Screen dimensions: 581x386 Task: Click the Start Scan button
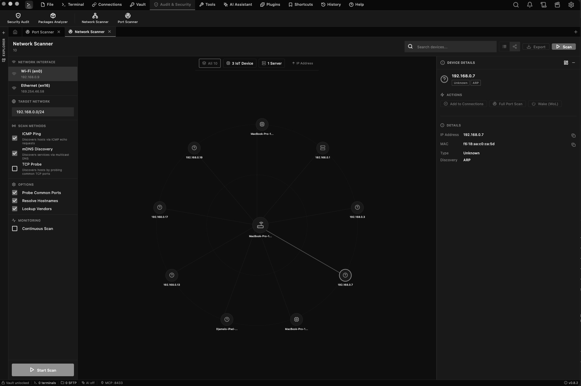(x=43, y=370)
